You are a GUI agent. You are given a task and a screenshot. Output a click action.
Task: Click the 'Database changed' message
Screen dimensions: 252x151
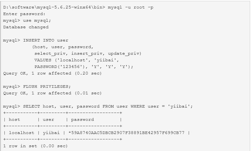(26, 27)
